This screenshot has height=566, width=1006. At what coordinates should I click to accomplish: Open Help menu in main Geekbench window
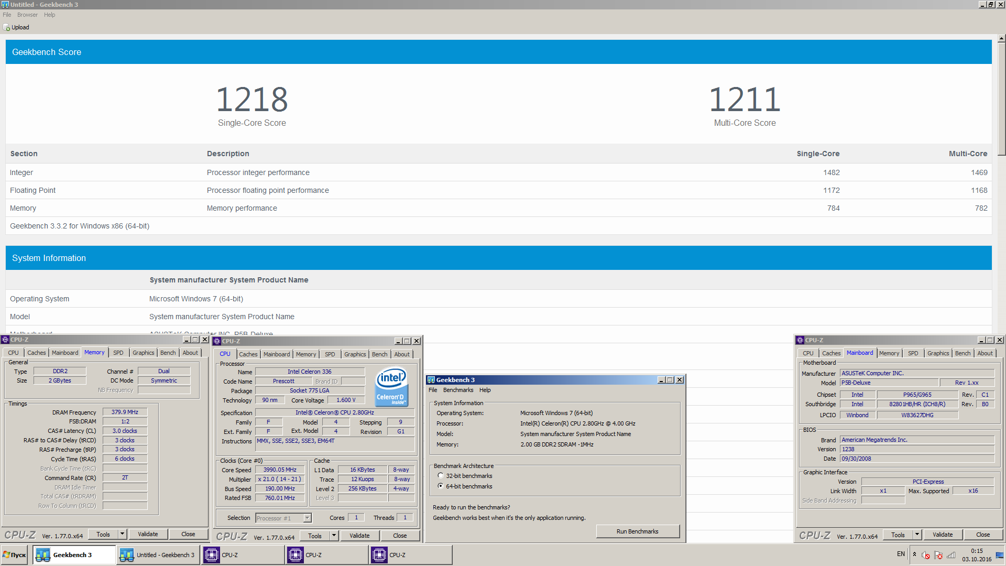pos(50,15)
